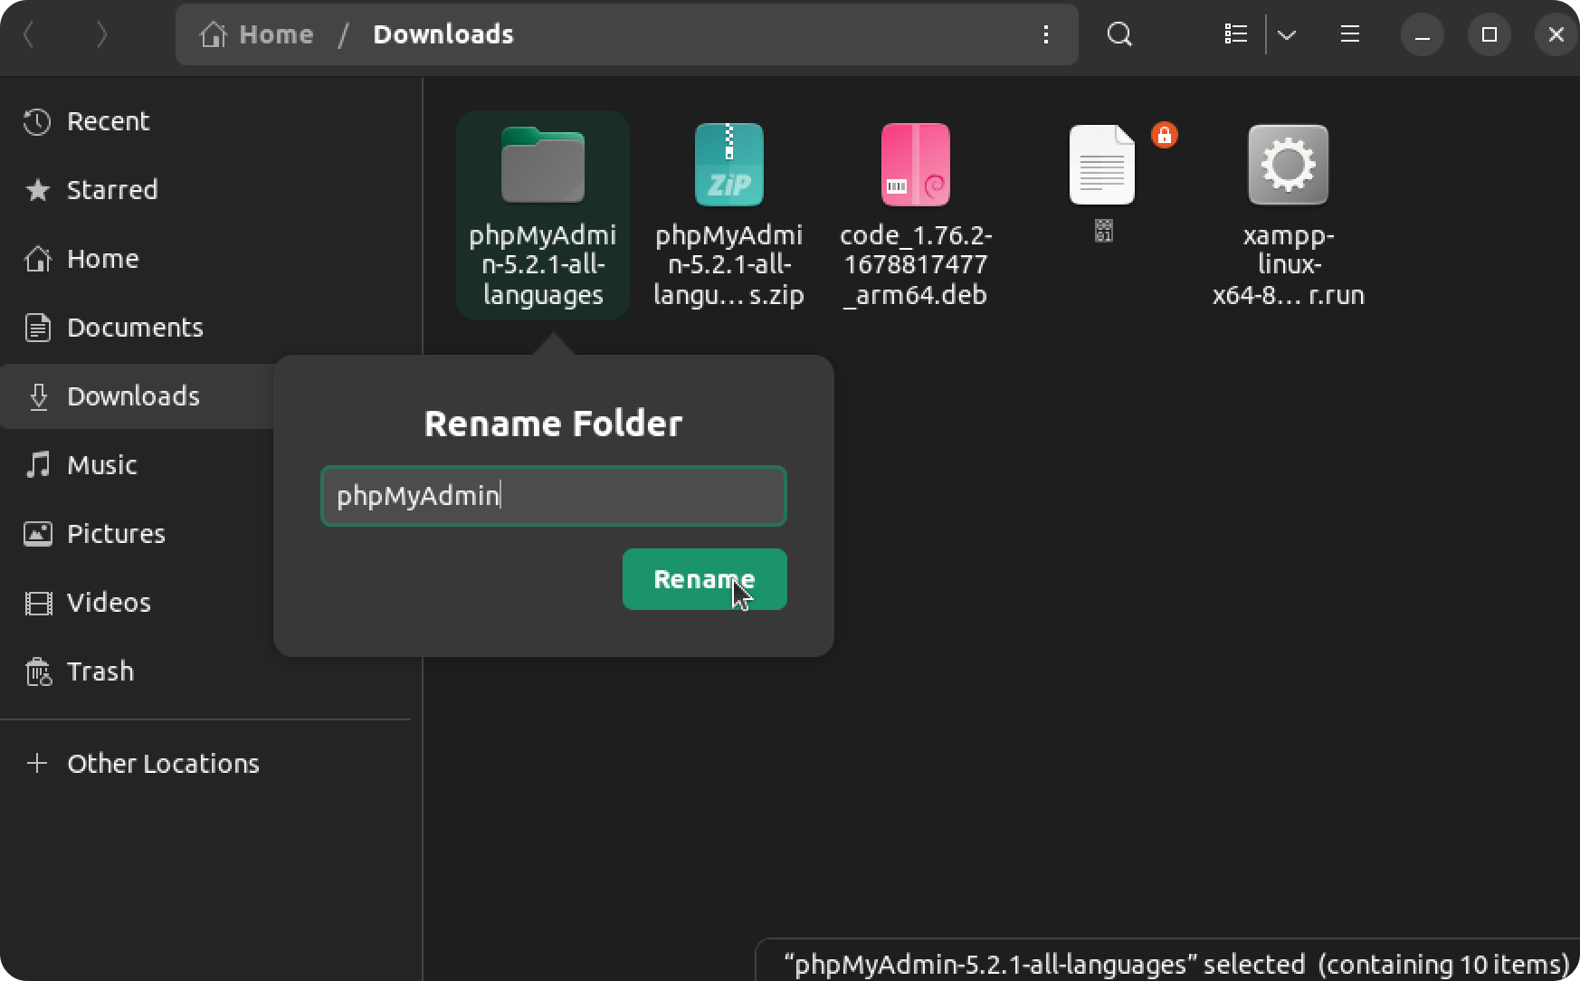Click the Pictures image icon
Image resolution: width=1580 pixels, height=981 pixels.
tap(37, 534)
